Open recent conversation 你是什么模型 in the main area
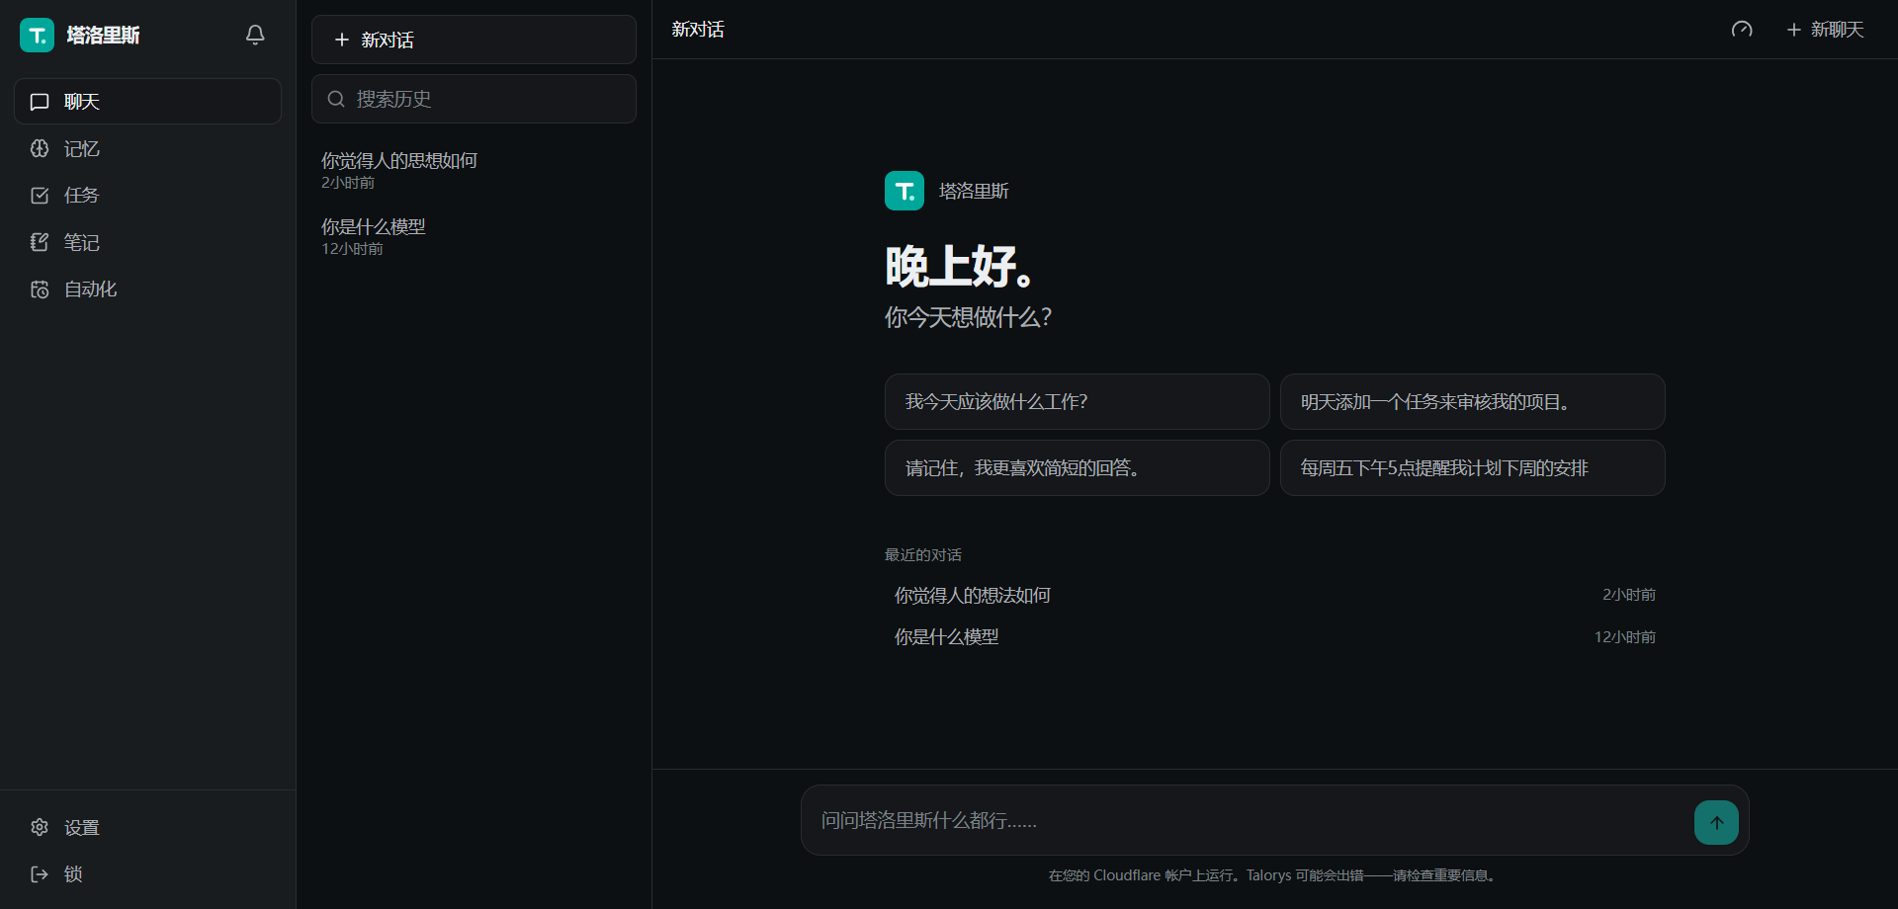 tap(1274, 637)
